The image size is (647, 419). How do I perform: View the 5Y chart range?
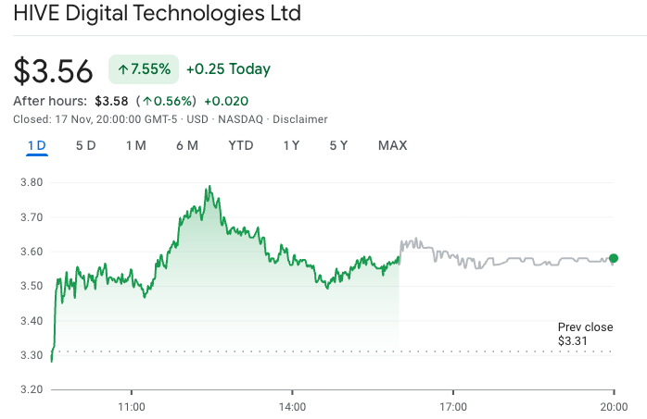(338, 145)
